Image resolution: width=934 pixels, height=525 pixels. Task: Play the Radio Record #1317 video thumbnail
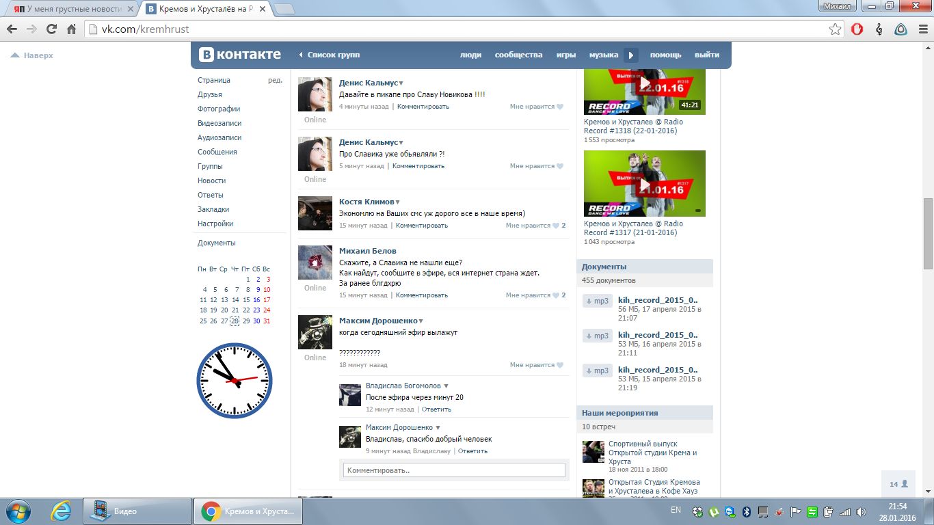pyautogui.click(x=645, y=184)
